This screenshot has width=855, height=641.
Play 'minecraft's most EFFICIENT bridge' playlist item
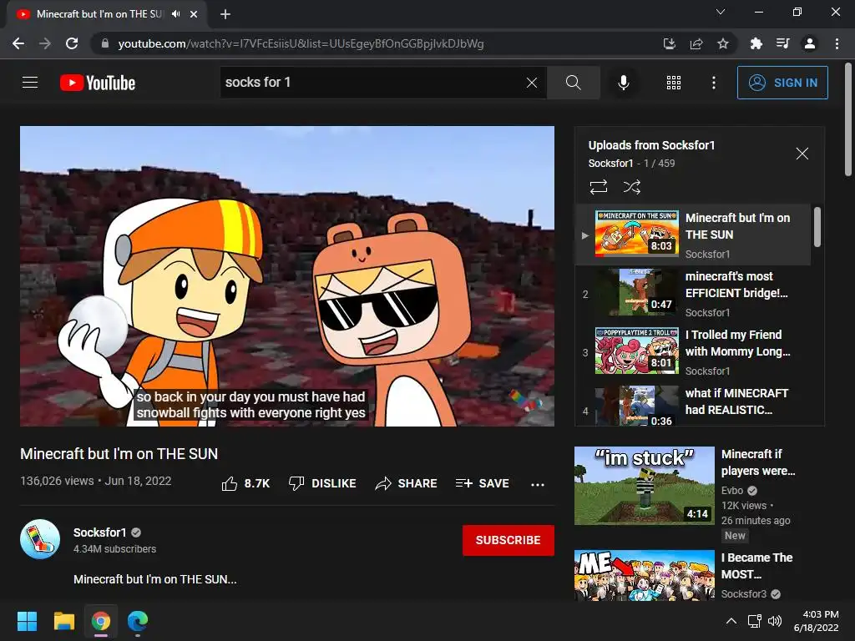coord(693,294)
